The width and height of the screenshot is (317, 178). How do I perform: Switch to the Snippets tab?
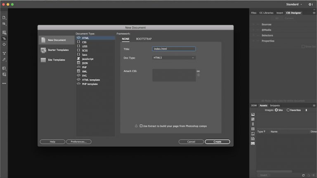(x=275, y=105)
